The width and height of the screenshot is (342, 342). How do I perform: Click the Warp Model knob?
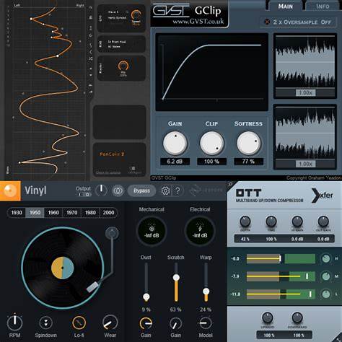(x=206, y=323)
